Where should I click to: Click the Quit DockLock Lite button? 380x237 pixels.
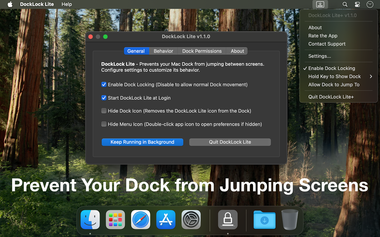[x=230, y=142]
